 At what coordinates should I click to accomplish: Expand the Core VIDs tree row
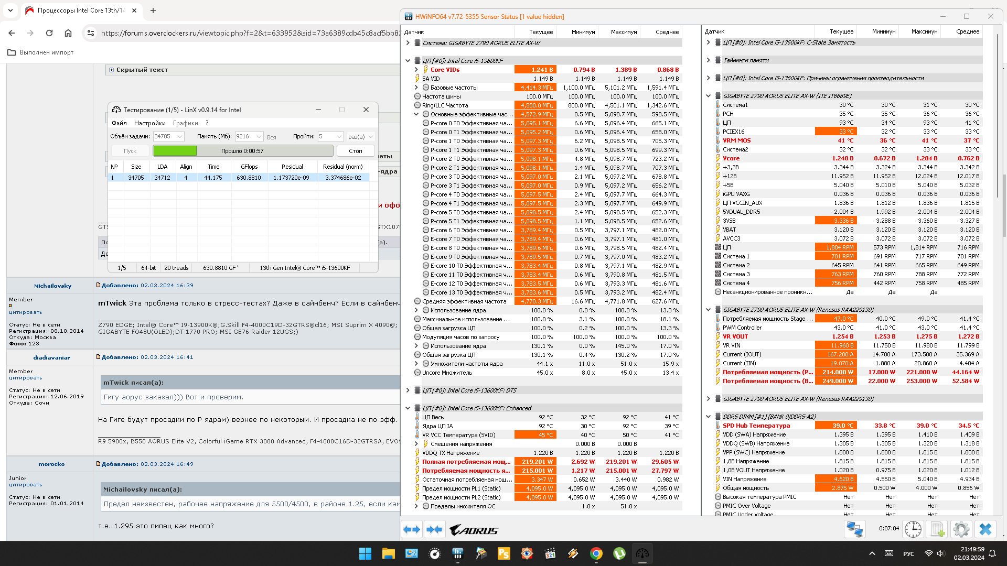point(416,70)
